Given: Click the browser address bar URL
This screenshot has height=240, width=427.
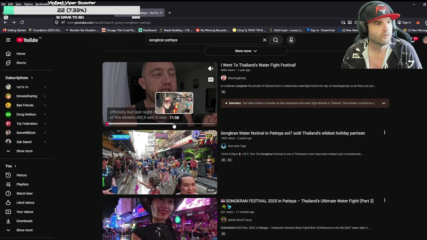Looking at the screenshot, I should point(109,23).
